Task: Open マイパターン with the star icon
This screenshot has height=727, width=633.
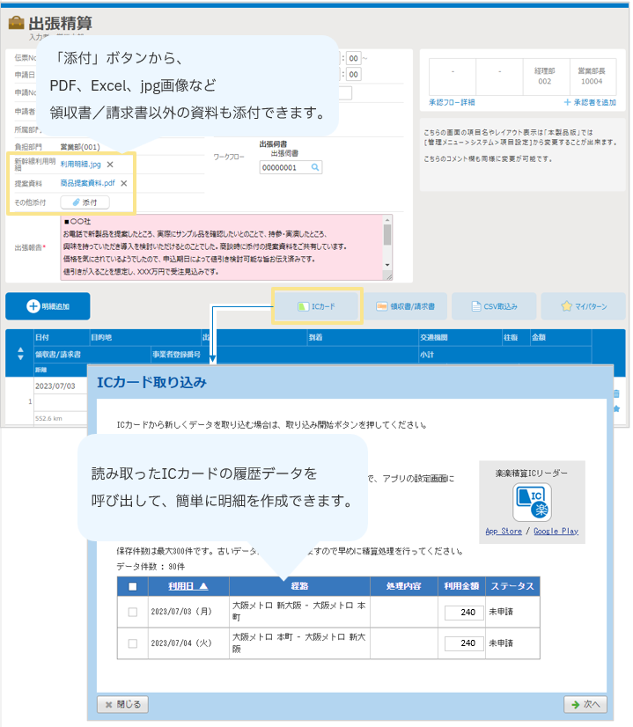Action: click(583, 306)
